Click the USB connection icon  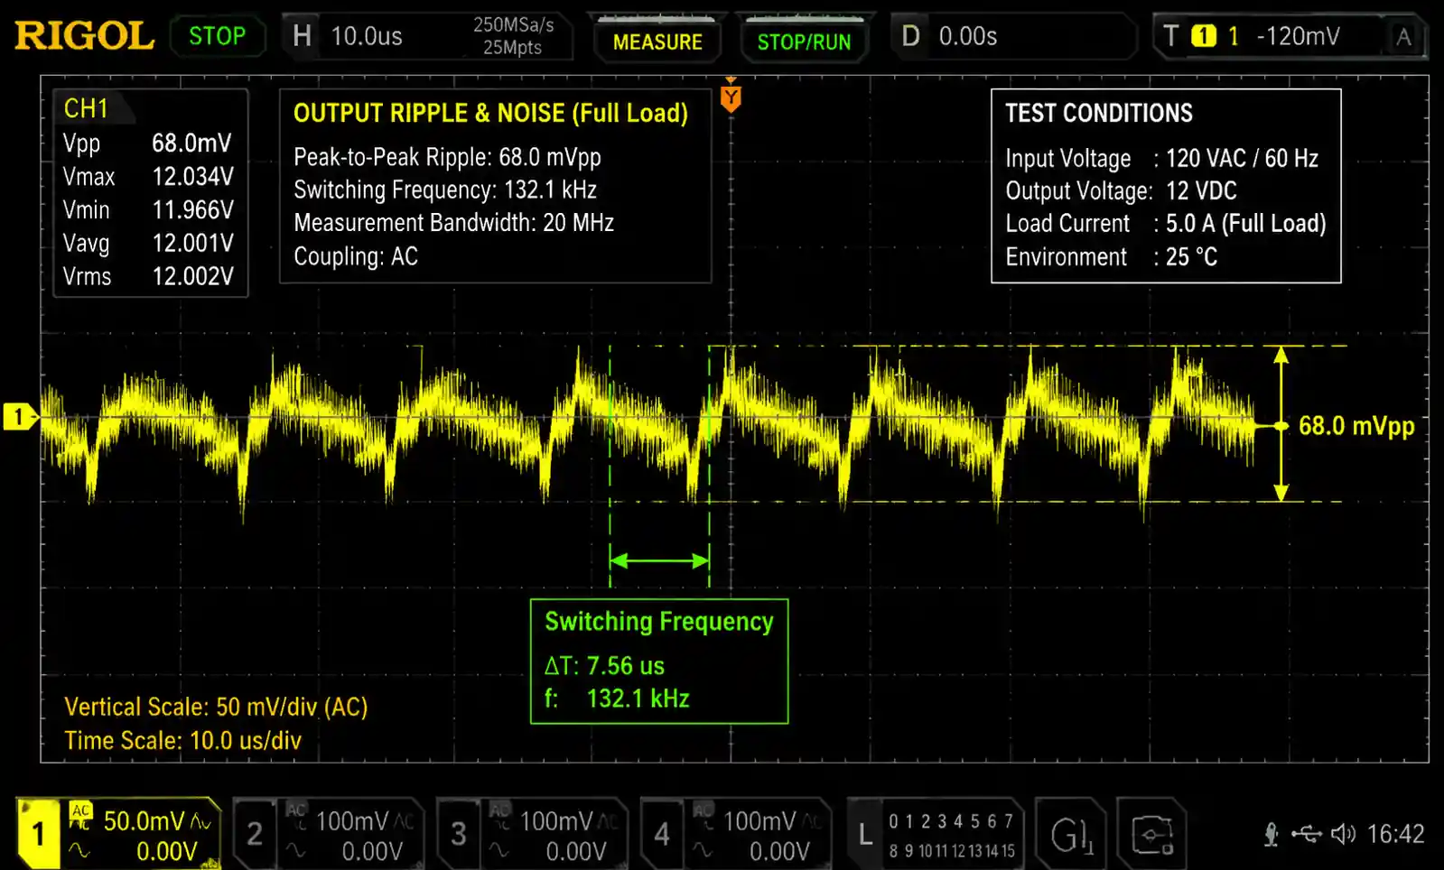(1306, 834)
